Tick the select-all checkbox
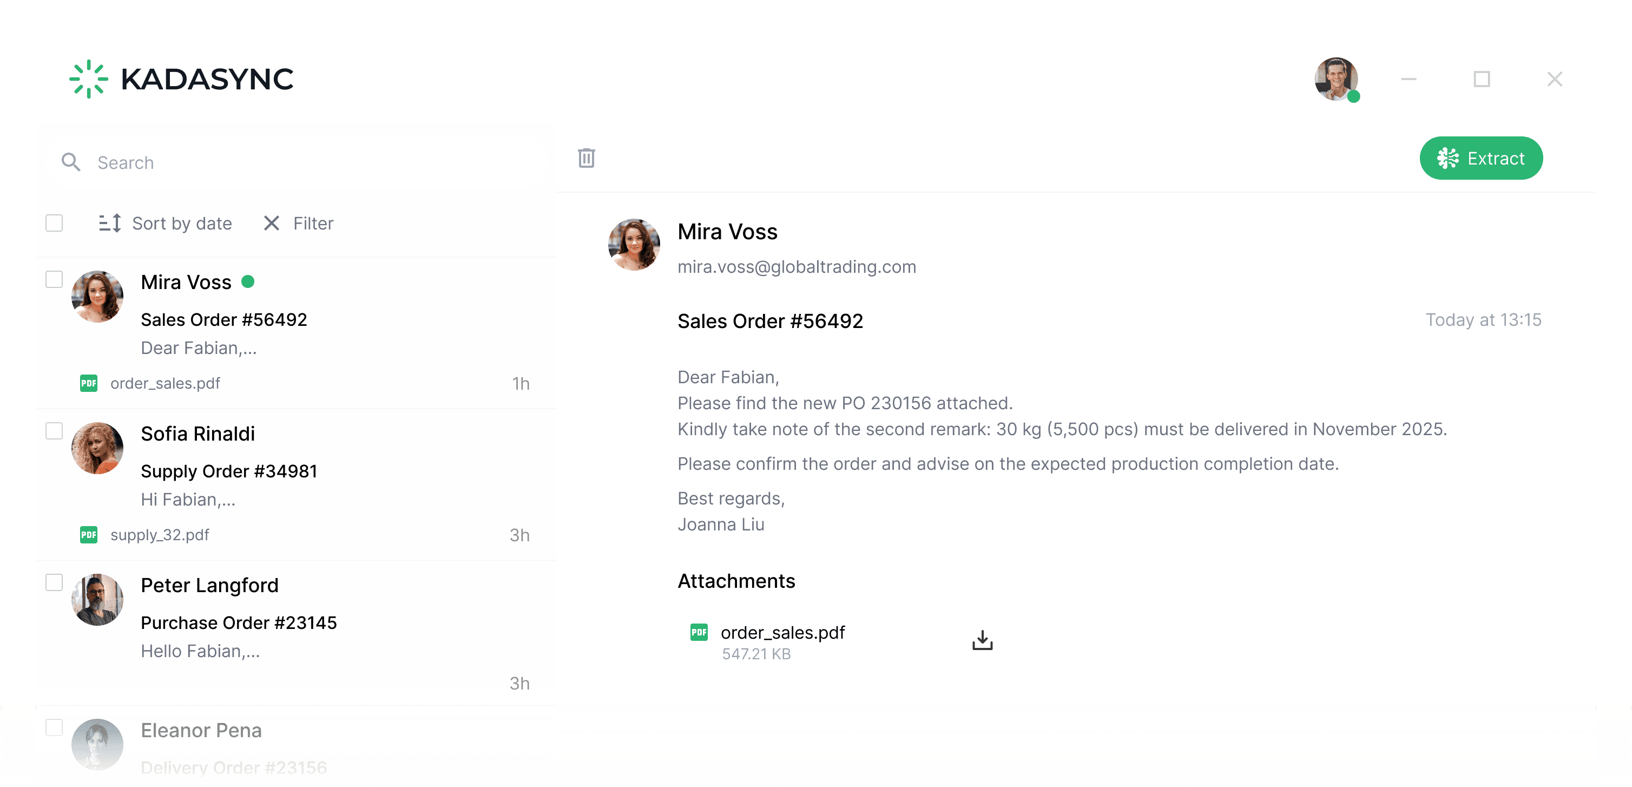This screenshot has width=1632, height=787. click(x=55, y=223)
